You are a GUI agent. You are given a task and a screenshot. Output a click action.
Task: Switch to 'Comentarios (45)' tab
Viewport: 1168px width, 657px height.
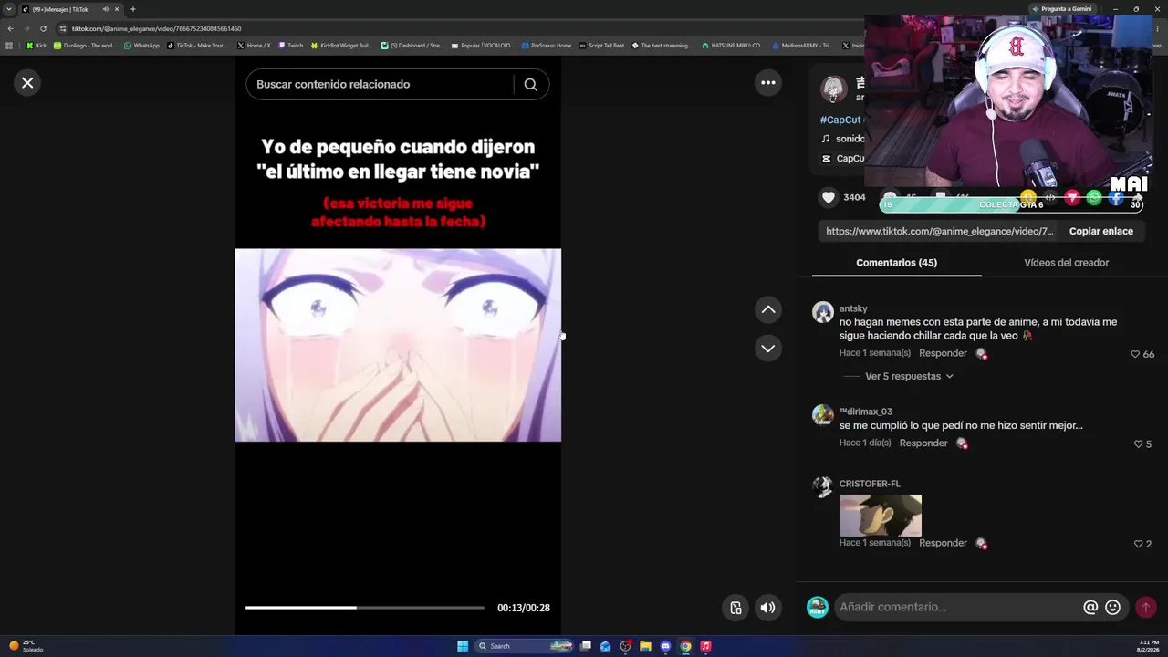point(896,263)
